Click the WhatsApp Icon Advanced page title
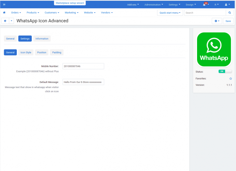The width and height of the screenshot is (236, 171). click(x=42, y=21)
